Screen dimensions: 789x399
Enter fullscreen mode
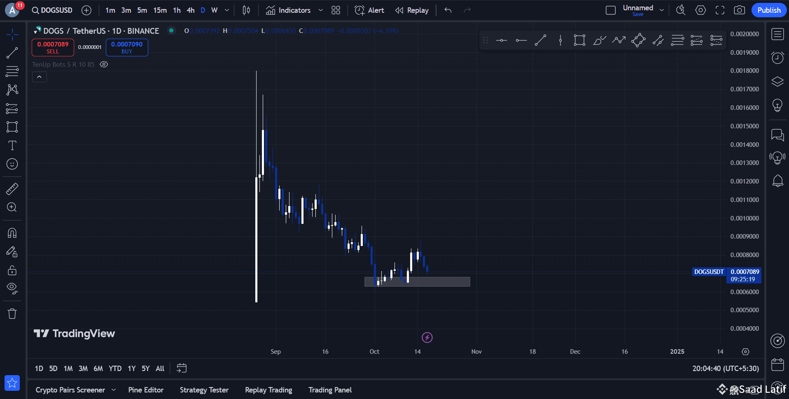pos(720,10)
